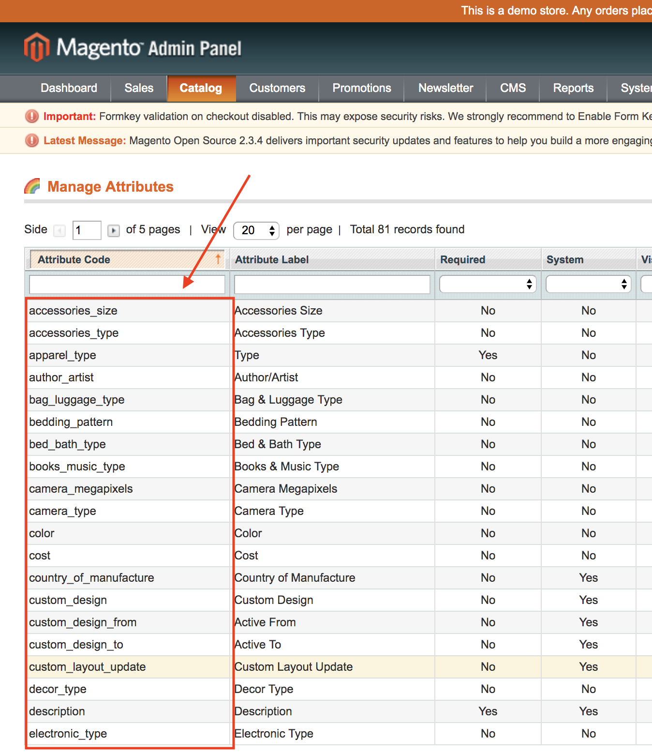Click the page number input field

pyautogui.click(x=87, y=230)
